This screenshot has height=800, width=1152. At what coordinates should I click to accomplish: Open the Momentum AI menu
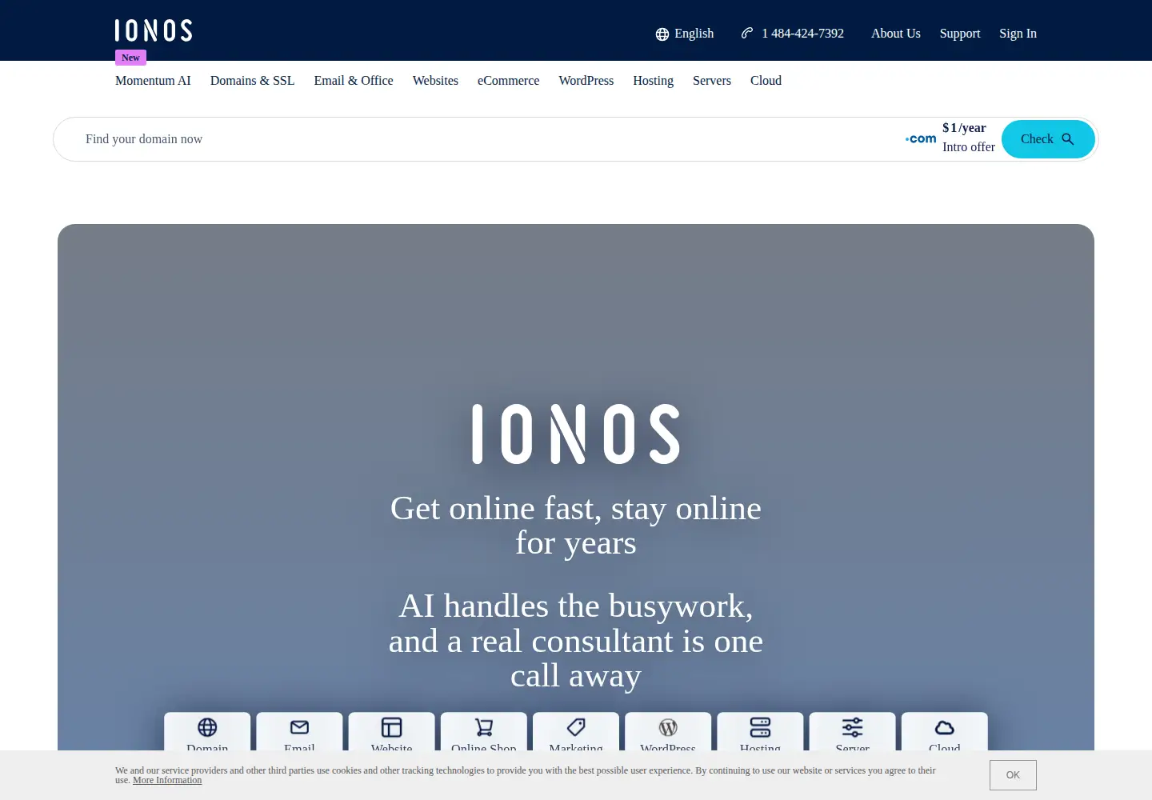click(x=153, y=81)
